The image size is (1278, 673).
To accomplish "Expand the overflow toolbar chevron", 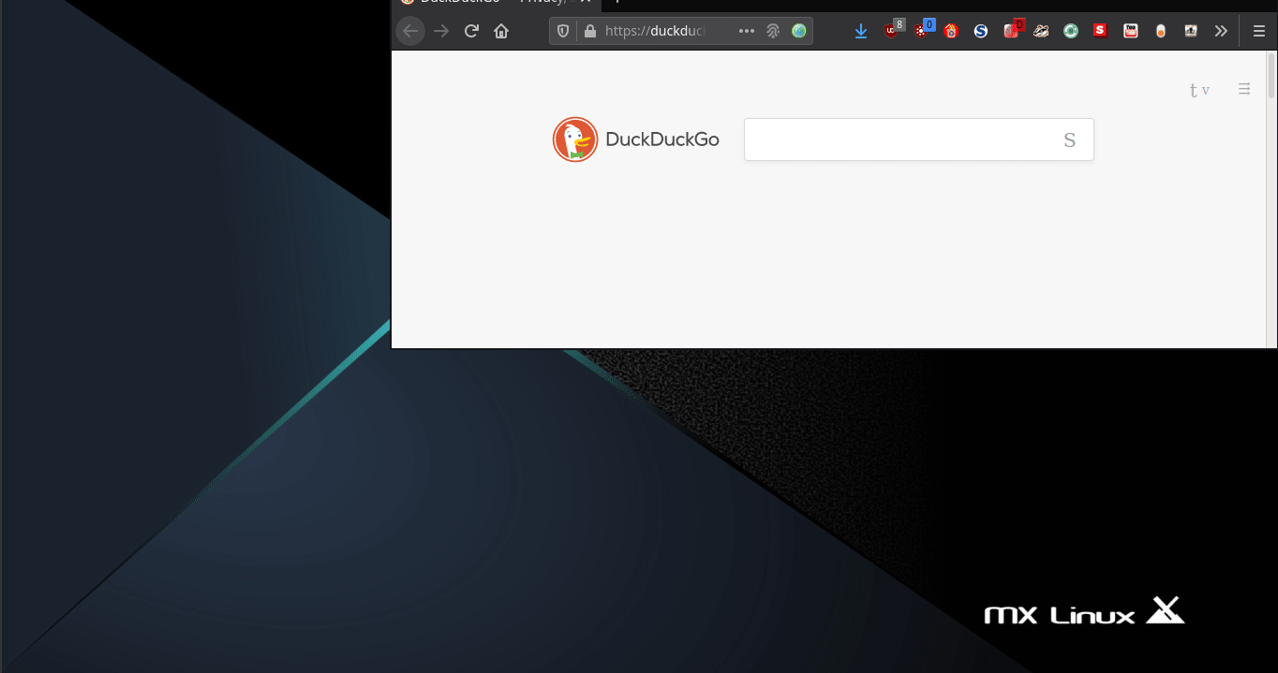I will coord(1221,31).
